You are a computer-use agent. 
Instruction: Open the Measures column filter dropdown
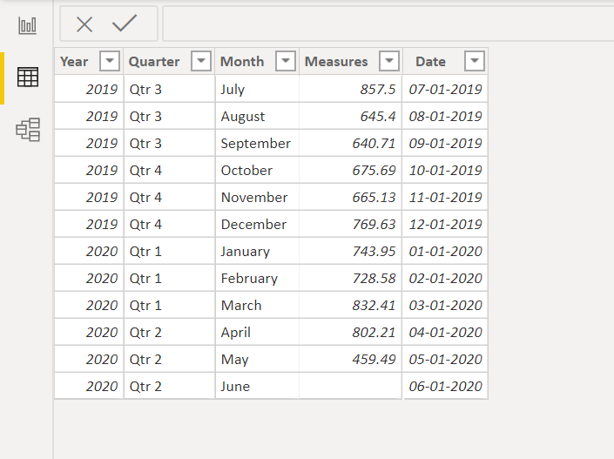click(x=389, y=61)
